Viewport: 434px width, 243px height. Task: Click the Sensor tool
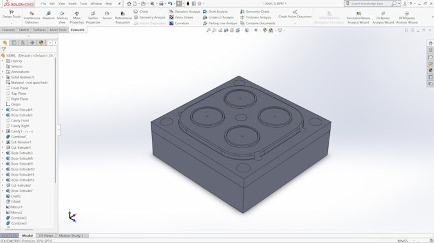107,16
